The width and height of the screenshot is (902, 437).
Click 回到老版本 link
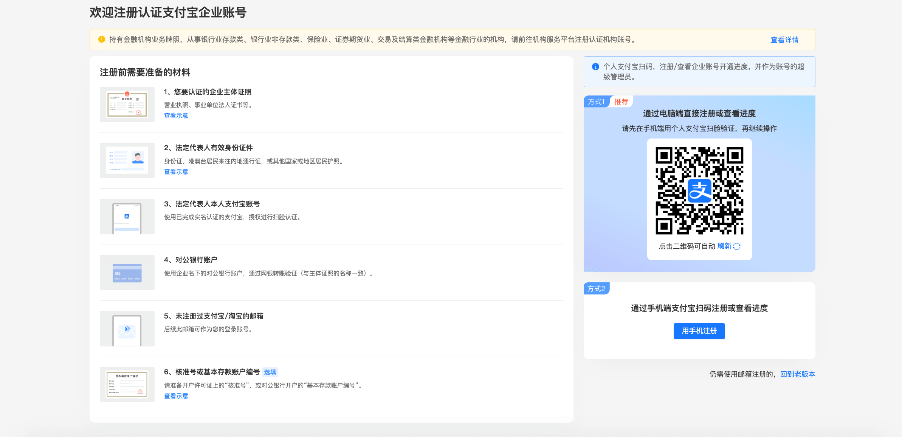pyautogui.click(x=798, y=374)
